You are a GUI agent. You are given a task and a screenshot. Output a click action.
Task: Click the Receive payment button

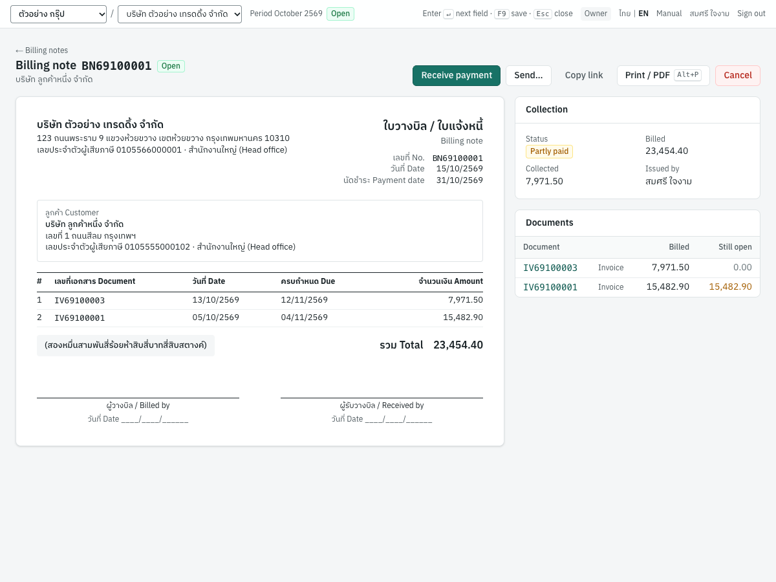pyautogui.click(x=457, y=76)
